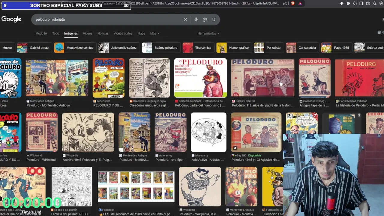Screen dimensions: 384x216
Task: Open the 'PELODURO Y SU' Tebeosfera thumbnail
Action: tap(109, 78)
